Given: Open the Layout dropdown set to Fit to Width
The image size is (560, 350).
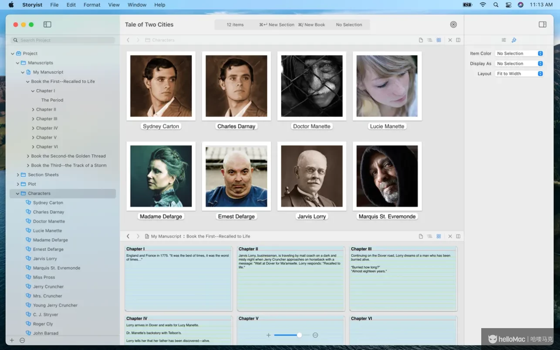Looking at the screenshot, I should [x=519, y=73].
